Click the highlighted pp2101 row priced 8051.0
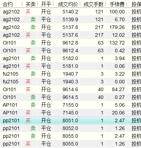This screenshot has height=148, width=141. point(70,120)
